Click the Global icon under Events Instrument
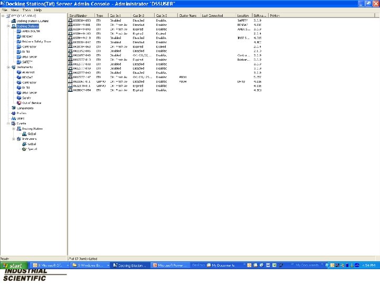 pos(24,144)
